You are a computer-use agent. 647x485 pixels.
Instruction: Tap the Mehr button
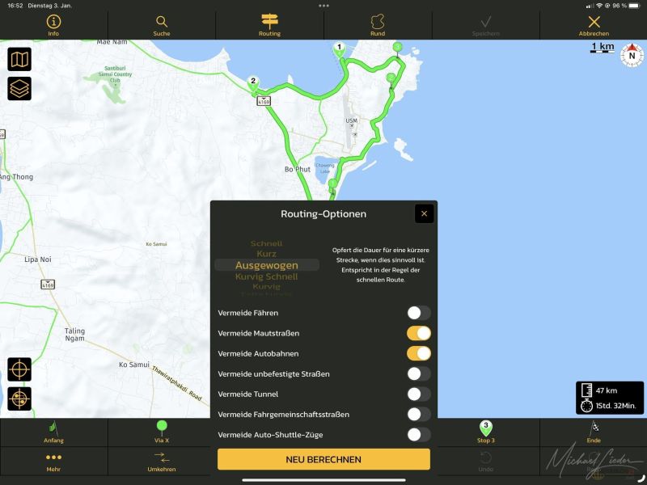(x=53, y=461)
